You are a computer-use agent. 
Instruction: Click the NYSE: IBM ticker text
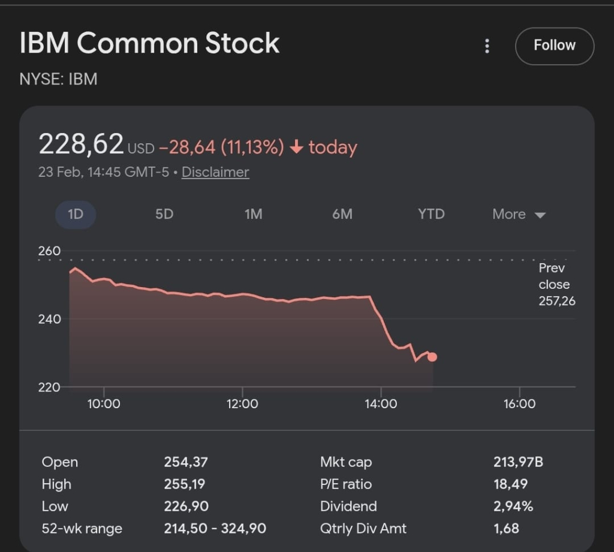[59, 79]
